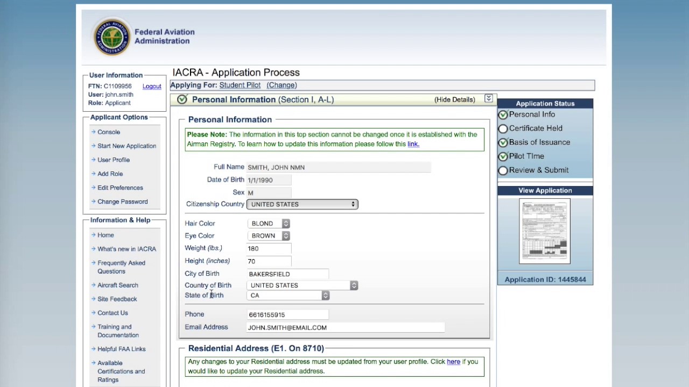Viewport: 689px width, 387px height.
Task: Click the Basis of Issuance status check icon
Action: tap(503, 142)
